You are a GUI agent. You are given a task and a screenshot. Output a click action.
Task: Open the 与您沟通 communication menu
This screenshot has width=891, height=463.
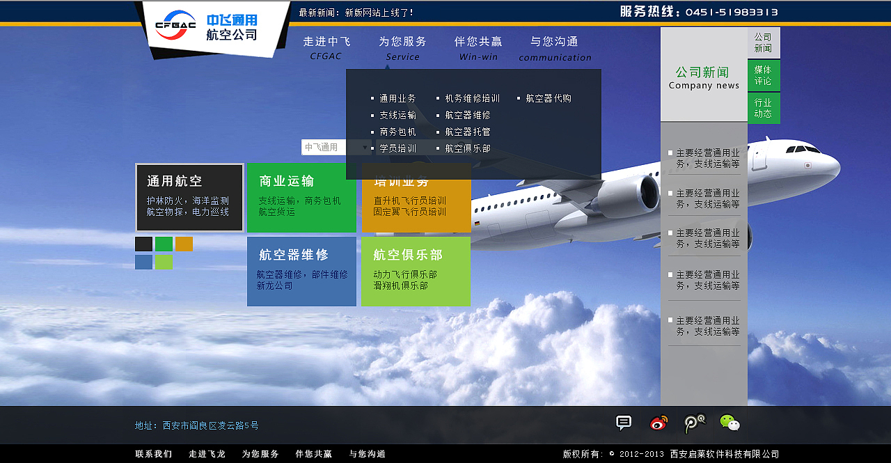coord(555,48)
